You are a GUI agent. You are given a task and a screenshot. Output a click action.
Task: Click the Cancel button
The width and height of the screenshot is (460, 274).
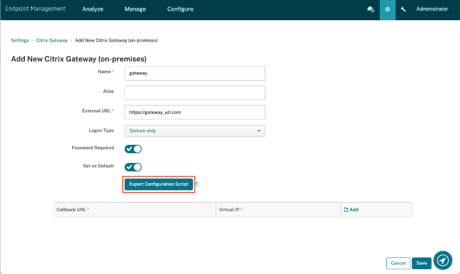(398, 263)
